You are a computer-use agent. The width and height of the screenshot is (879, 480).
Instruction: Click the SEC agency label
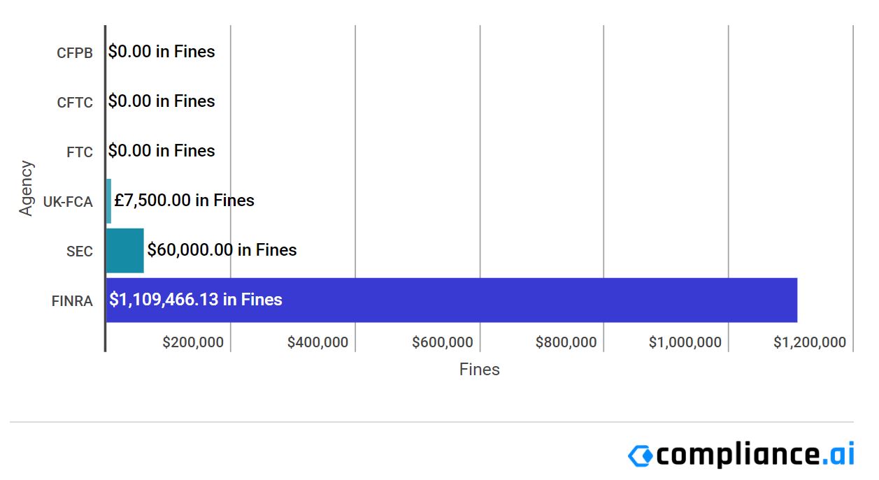(80, 252)
